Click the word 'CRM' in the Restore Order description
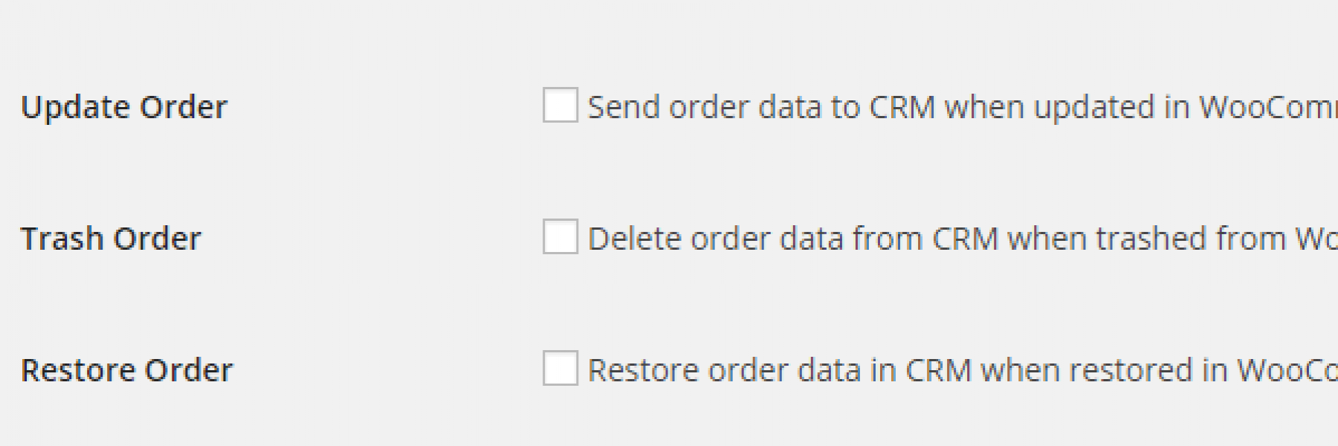 939,370
